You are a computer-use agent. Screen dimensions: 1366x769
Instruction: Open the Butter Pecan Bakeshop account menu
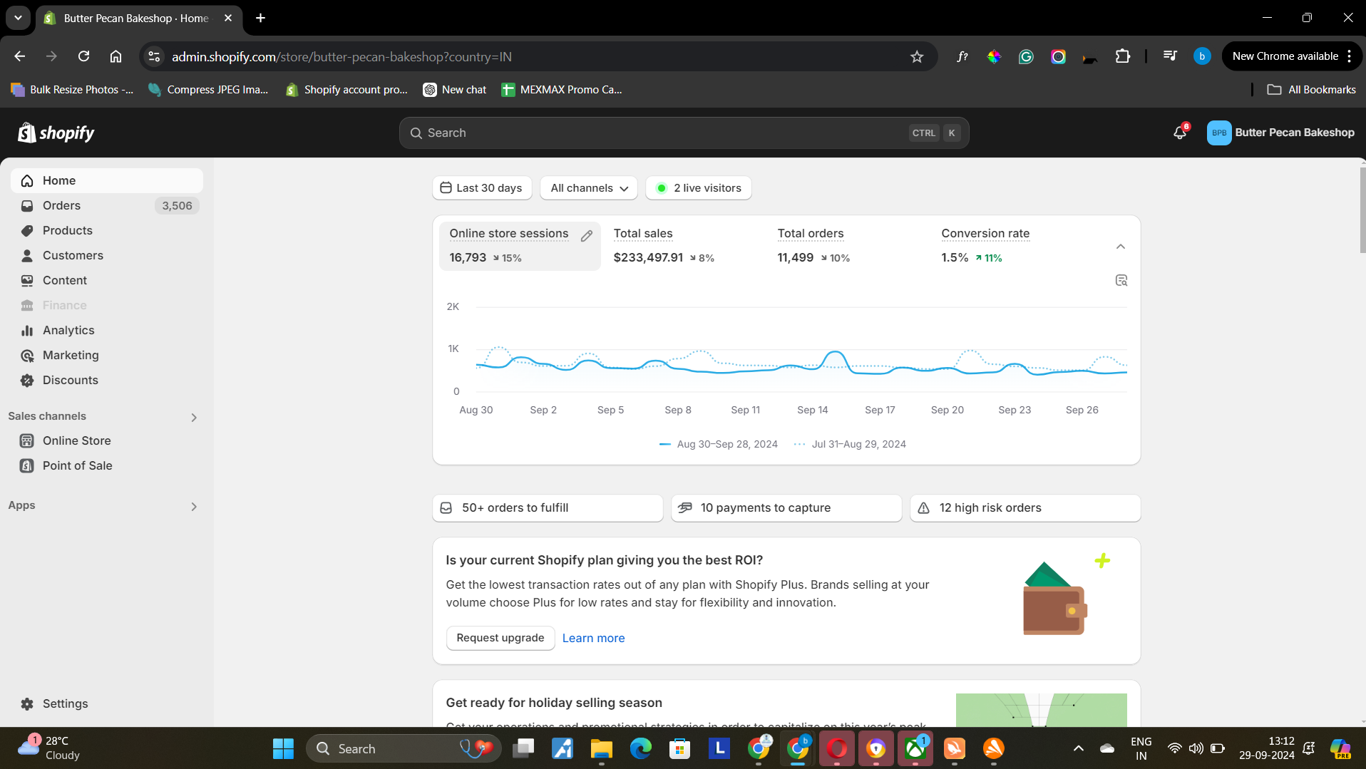click(1280, 133)
